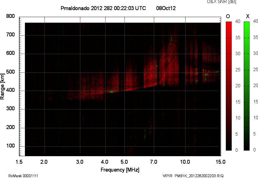Click the 'O' colorbar heading
Viewport: 258px width, 178px height.
click(x=228, y=16)
